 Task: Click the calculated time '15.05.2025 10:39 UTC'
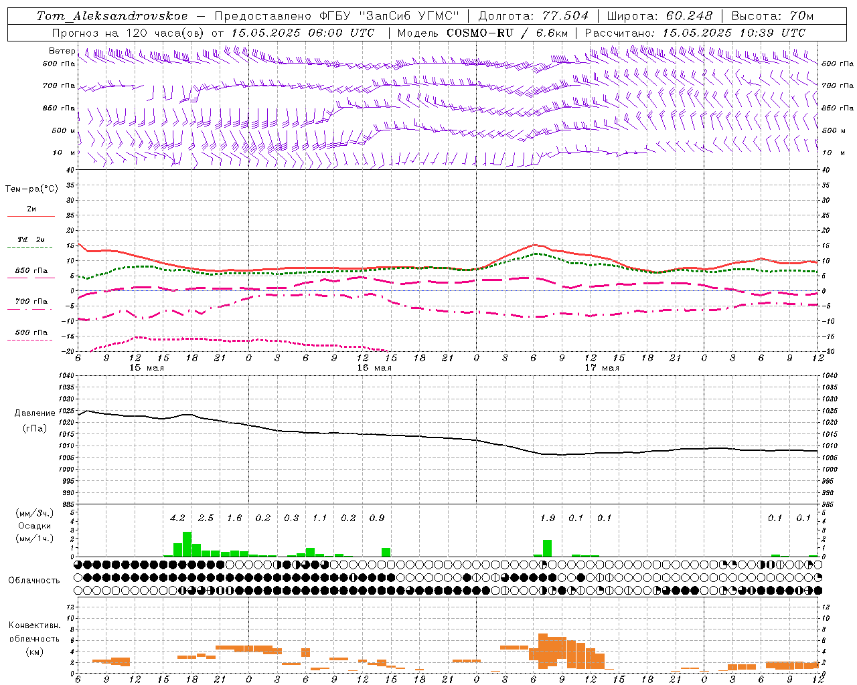(x=734, y=33)
